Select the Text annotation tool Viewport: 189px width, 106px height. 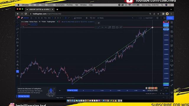pyautogui.click(x=18, y=36)
